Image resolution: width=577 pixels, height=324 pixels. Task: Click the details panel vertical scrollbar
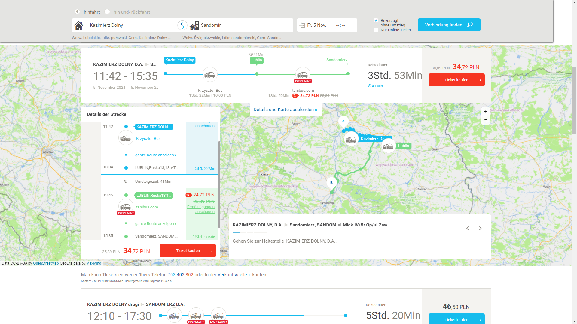click(x=219, y=184)
